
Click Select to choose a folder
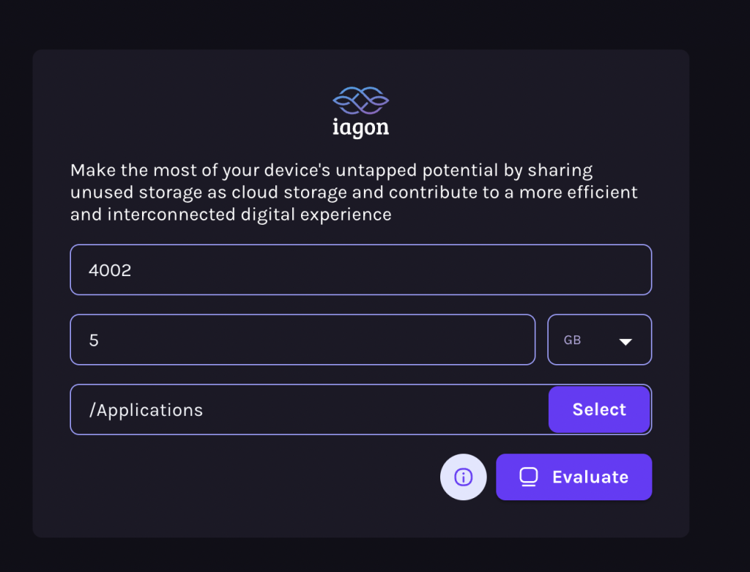[599, 409]
